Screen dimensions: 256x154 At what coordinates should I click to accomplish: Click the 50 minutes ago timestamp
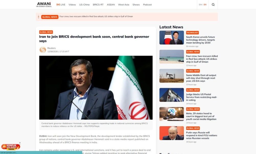point(192,46)
